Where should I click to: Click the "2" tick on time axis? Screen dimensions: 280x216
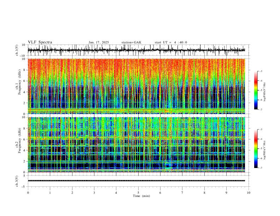tap(72, 193)
